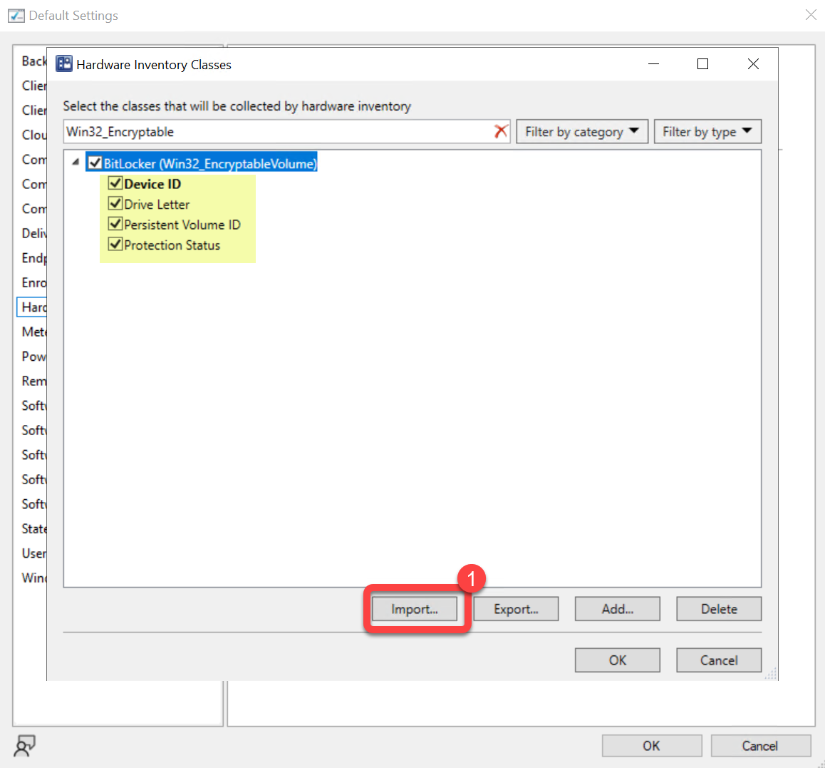Click Cancel in the Default Settings window

pos(760,746)
